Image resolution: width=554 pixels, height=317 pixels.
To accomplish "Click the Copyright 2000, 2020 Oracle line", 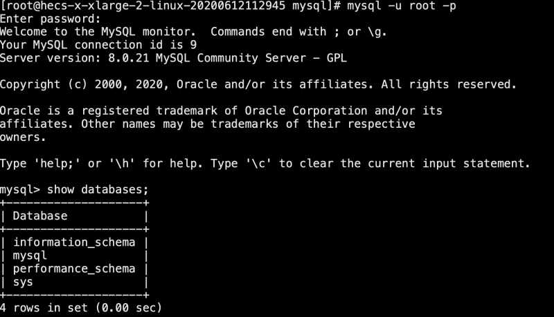I will click(x=258, y=84).
